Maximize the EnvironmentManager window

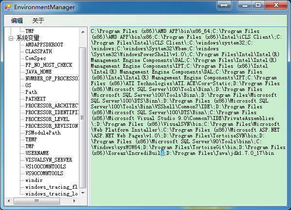point(258,5)
